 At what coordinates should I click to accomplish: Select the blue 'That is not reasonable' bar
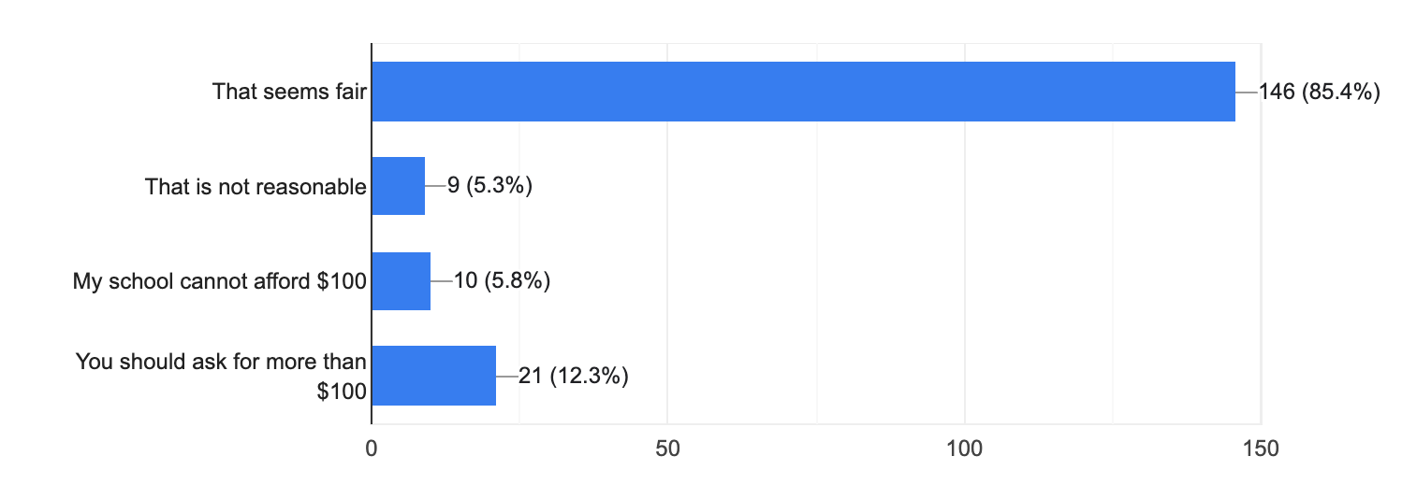click(399, 186)
